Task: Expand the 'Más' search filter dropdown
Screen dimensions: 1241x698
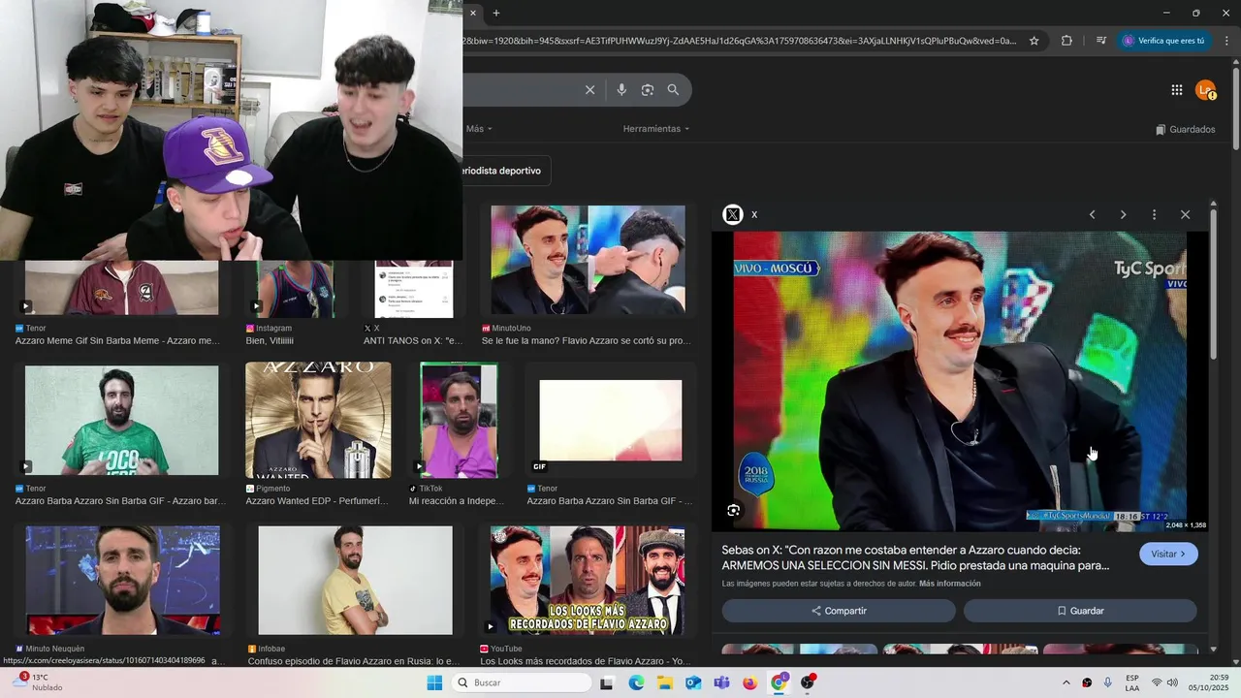Action: click(x=479, y=129)
